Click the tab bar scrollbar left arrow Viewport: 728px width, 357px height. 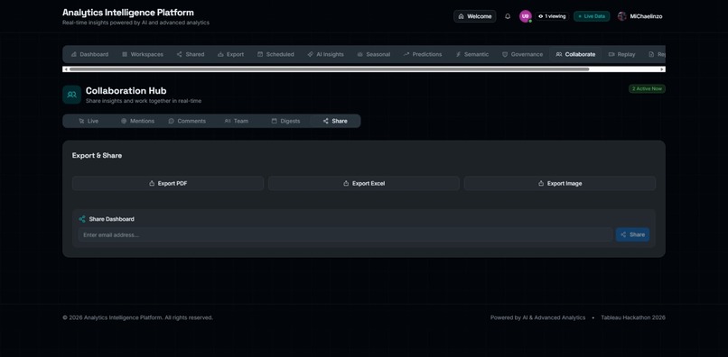[x=66, y=69]
